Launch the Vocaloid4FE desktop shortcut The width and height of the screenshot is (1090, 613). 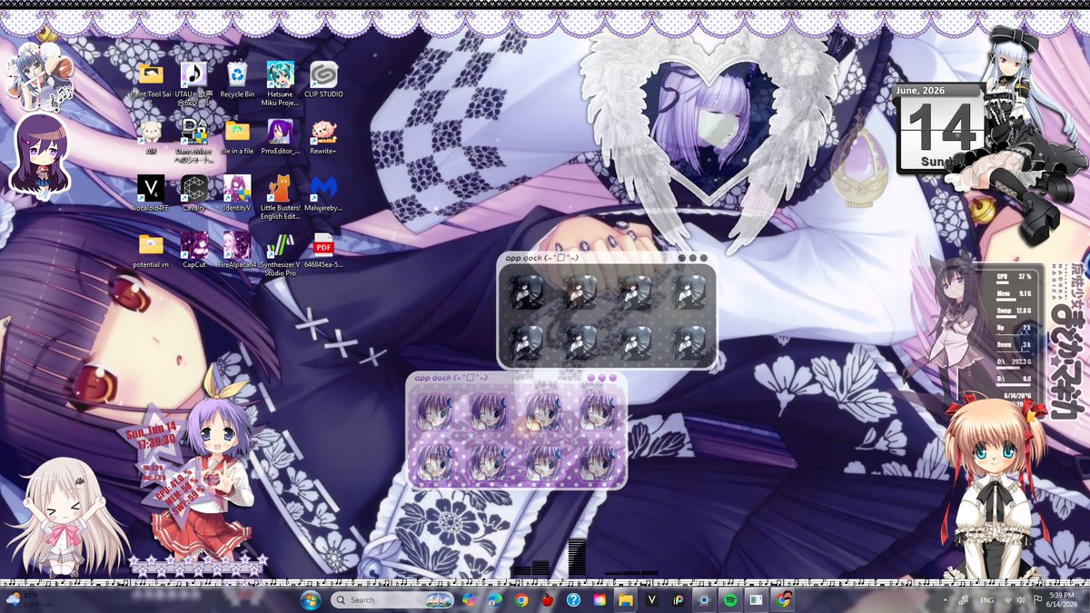coord(151,193)
